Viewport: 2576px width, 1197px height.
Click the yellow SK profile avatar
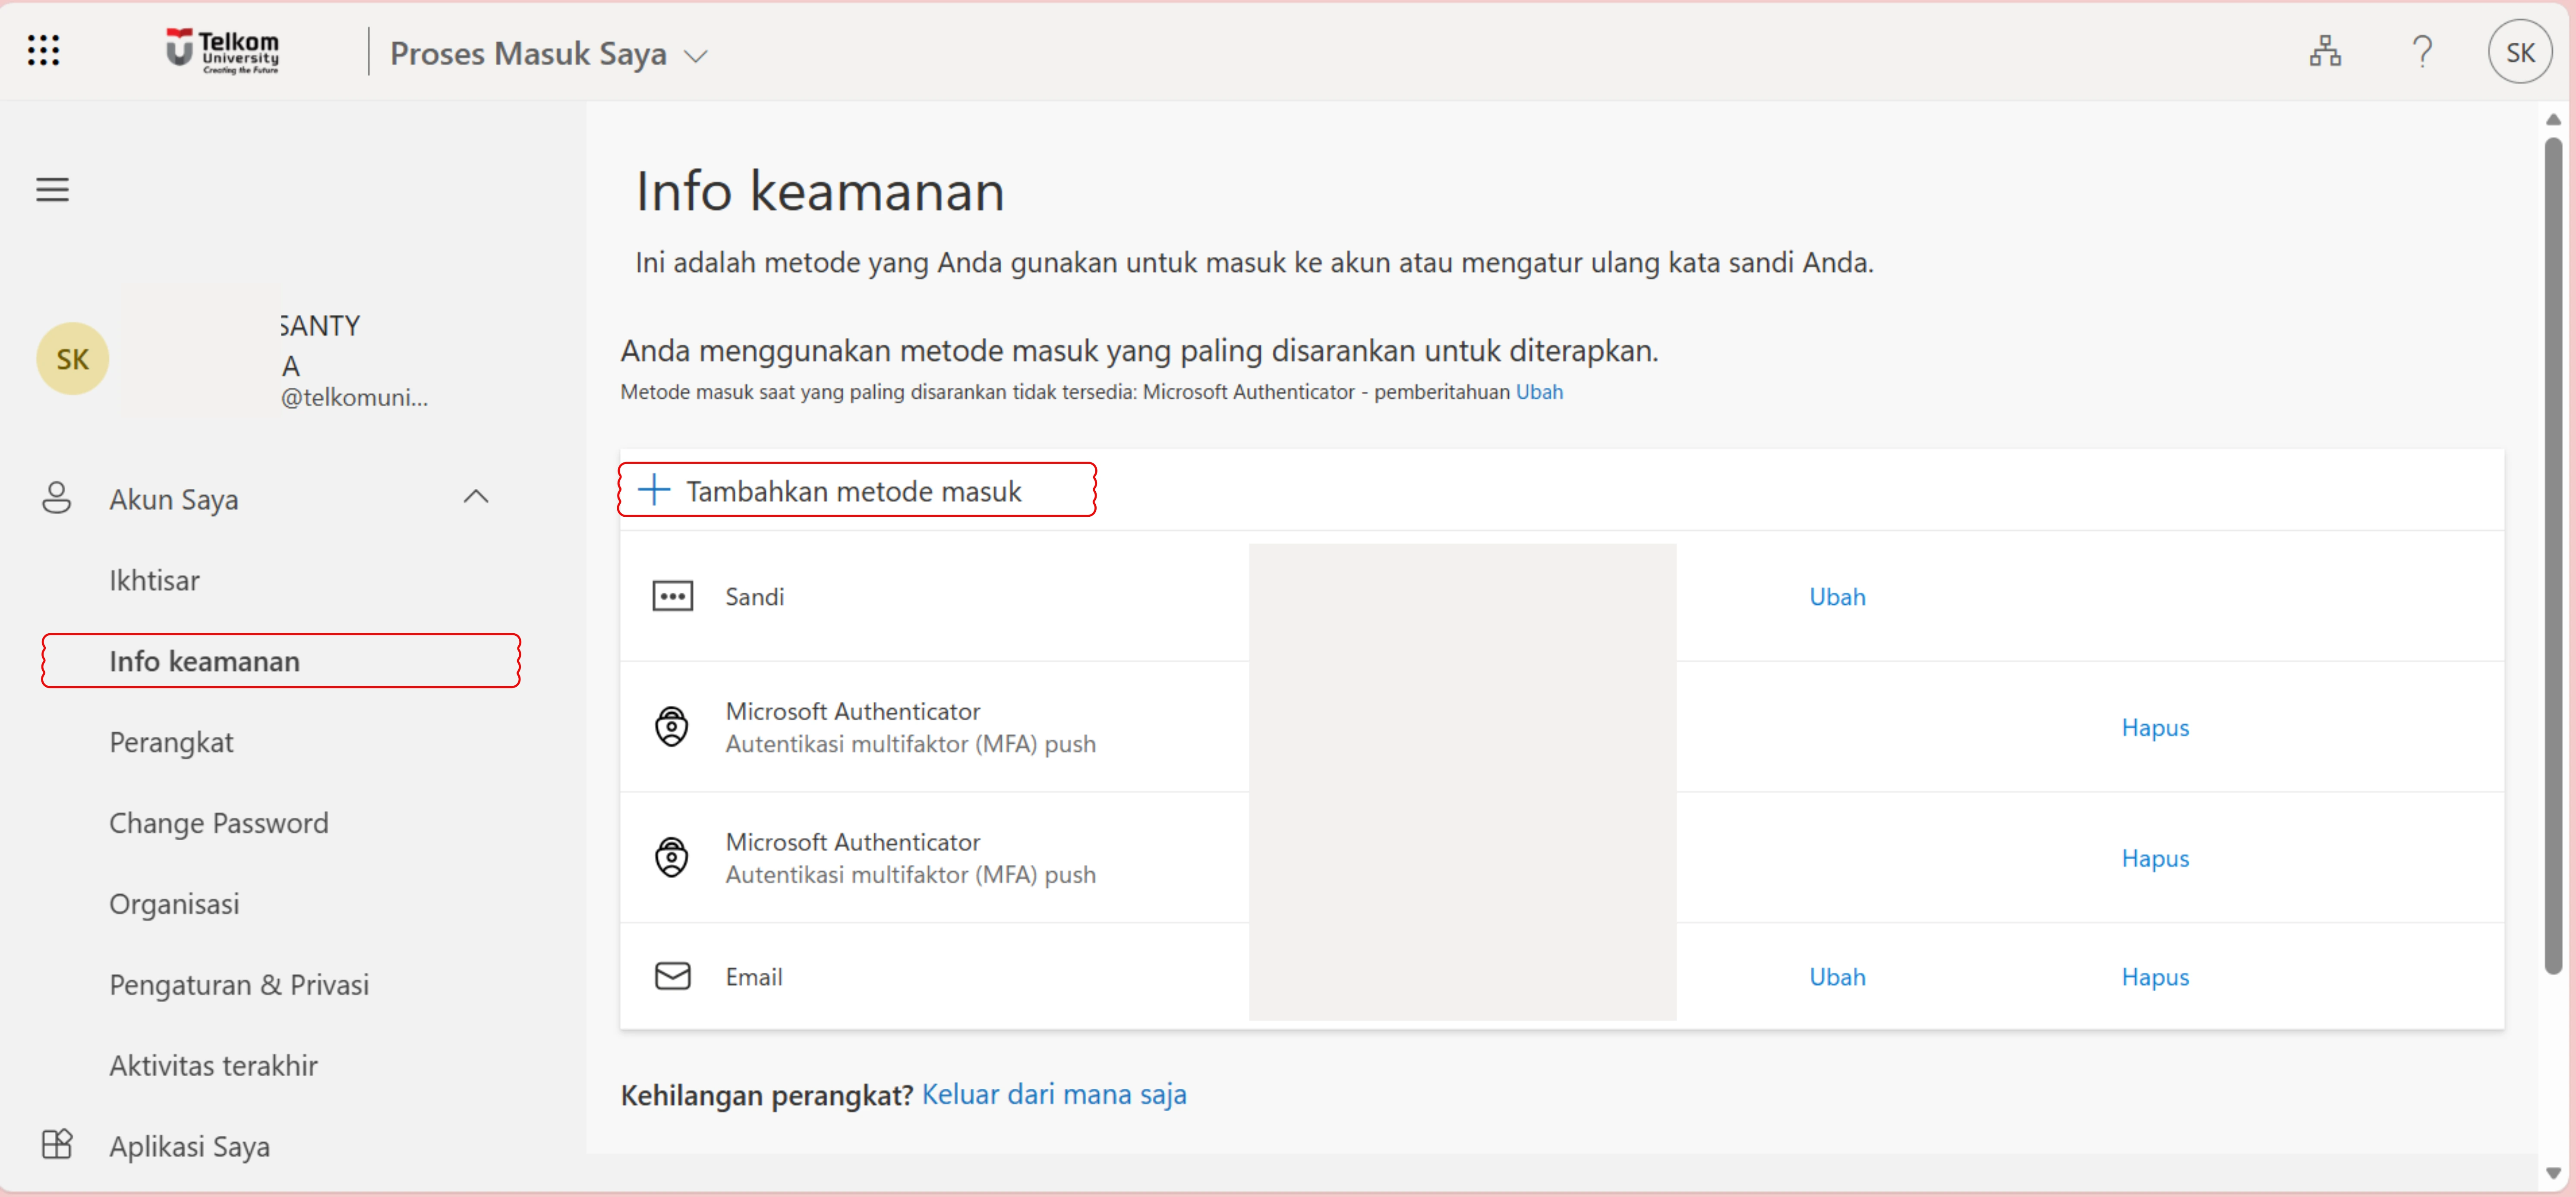coord(72,359)
